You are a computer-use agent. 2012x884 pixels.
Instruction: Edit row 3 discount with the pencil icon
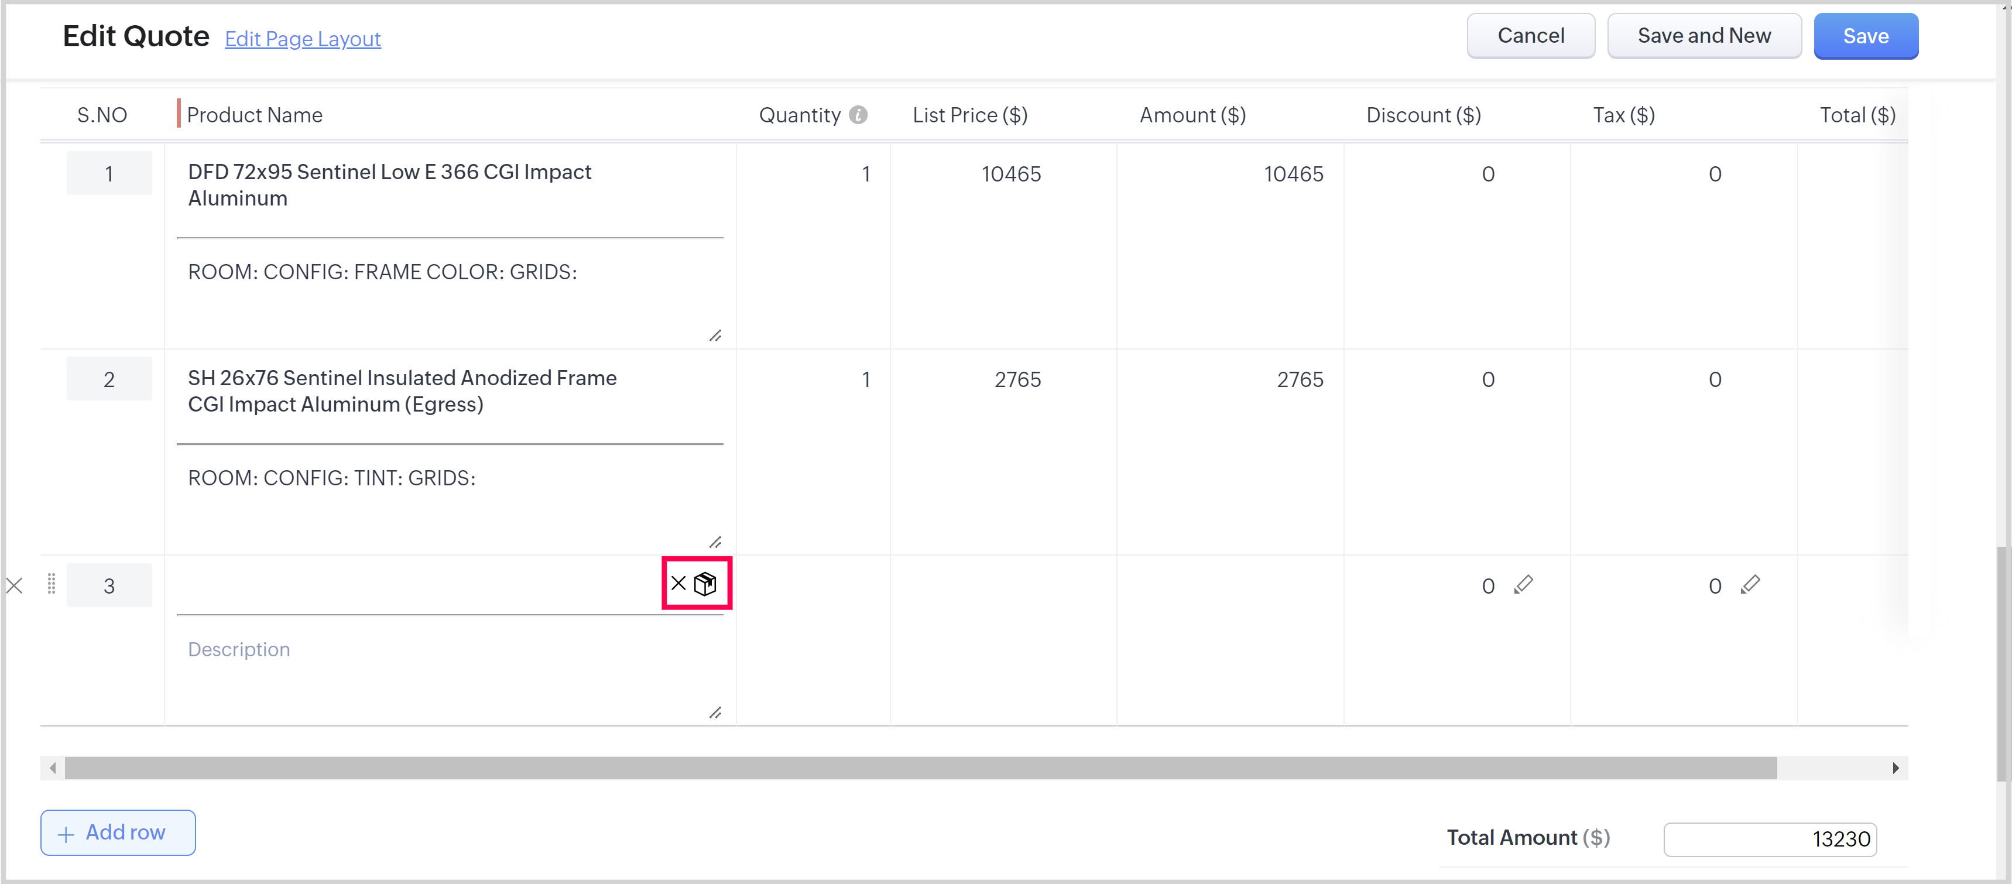coord(1523,584)
